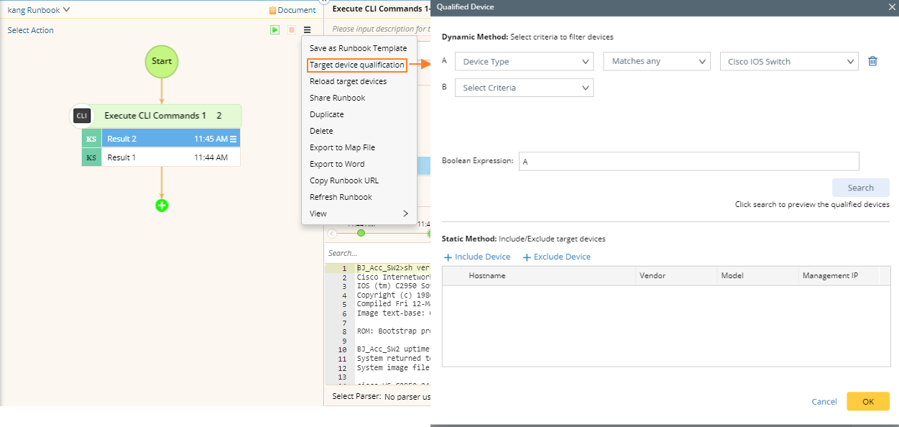Click Include Device link

tap(477, 257)
